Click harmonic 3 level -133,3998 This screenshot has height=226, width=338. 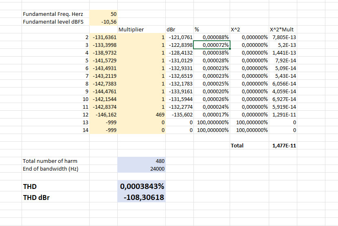(x=103, y=45)
